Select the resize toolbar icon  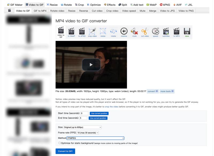point(103,32)
